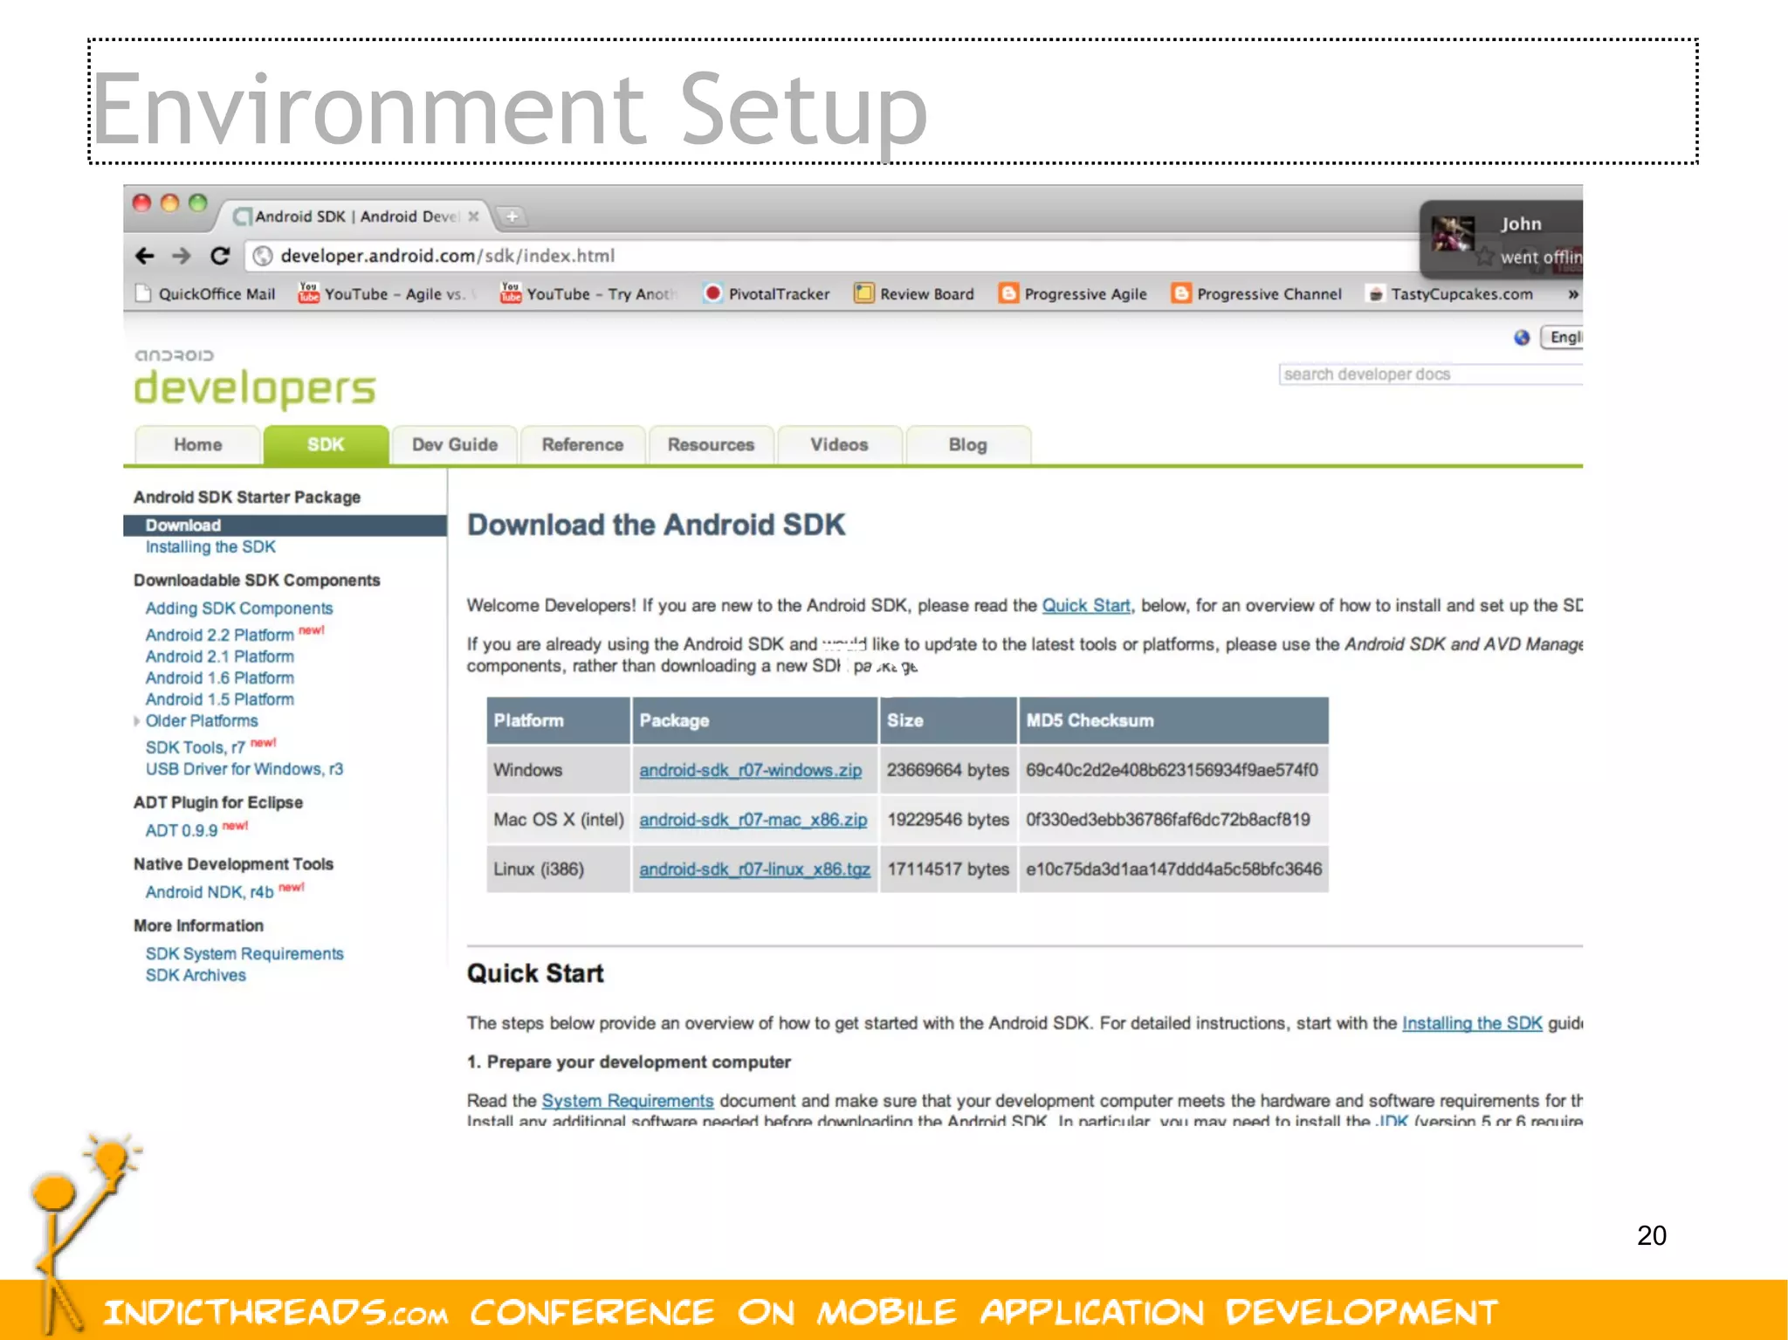Image resolution: width=1788 pixels, height=1340 pixels.
Task: Open SDK System Requirements sidebar link
Action: pos(244,954)
